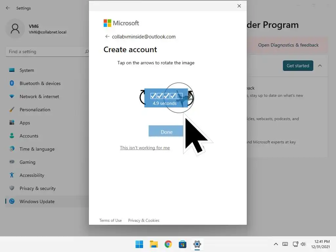
Task: Click the Settings back arrow
Action: click(8, 8)
